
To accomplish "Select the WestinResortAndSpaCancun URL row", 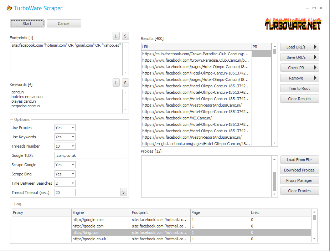I will 192,105.
